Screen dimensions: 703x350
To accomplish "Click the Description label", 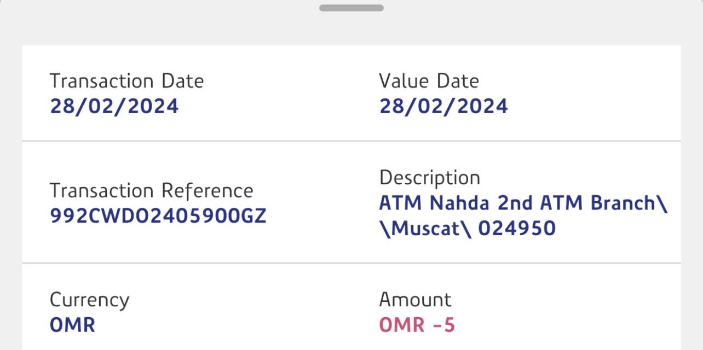I will click(429, 178).
